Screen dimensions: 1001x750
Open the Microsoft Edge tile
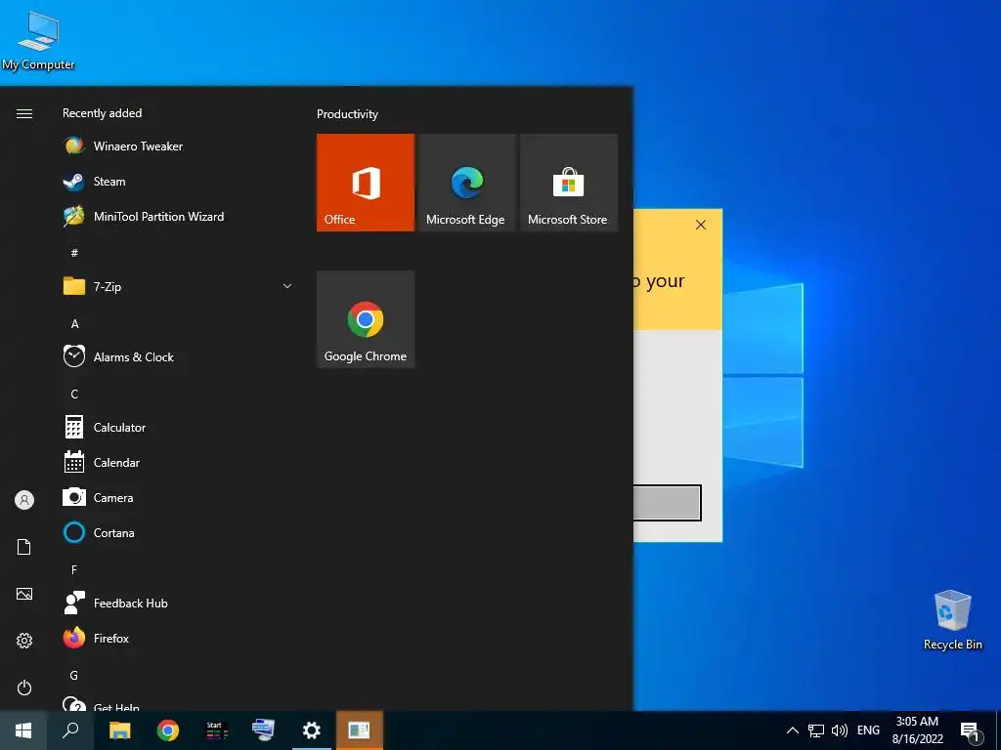coord(466,183)
